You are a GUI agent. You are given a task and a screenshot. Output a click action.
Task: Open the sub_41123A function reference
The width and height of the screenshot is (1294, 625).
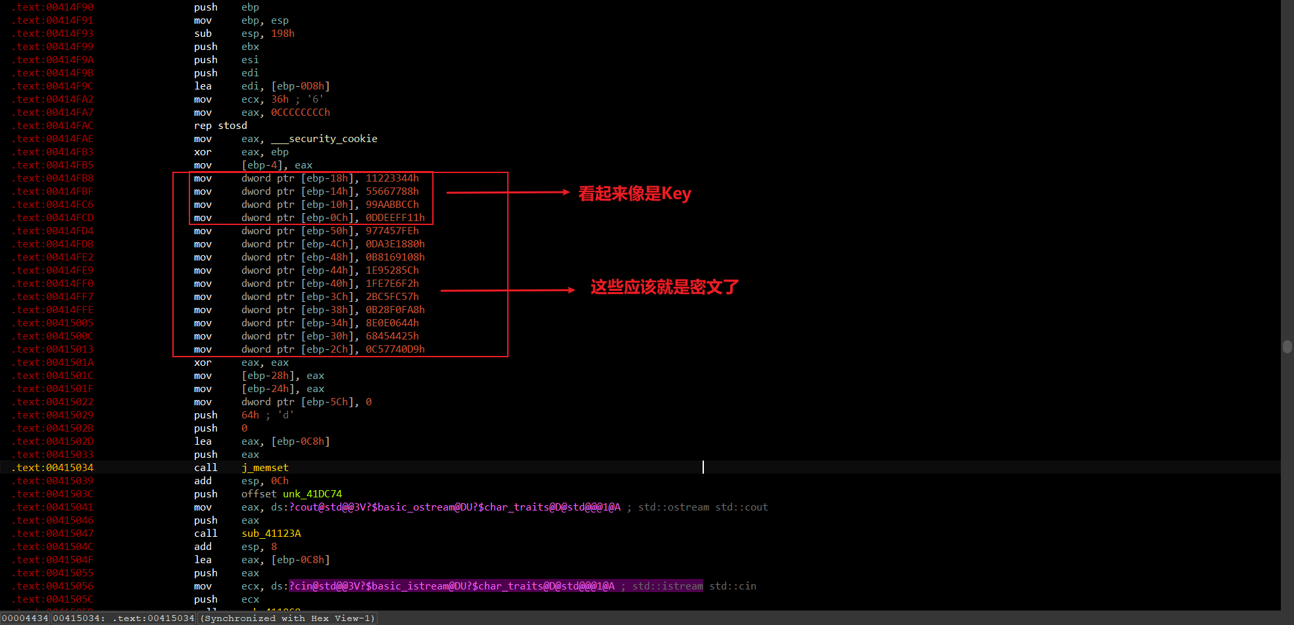click(271, 534)
